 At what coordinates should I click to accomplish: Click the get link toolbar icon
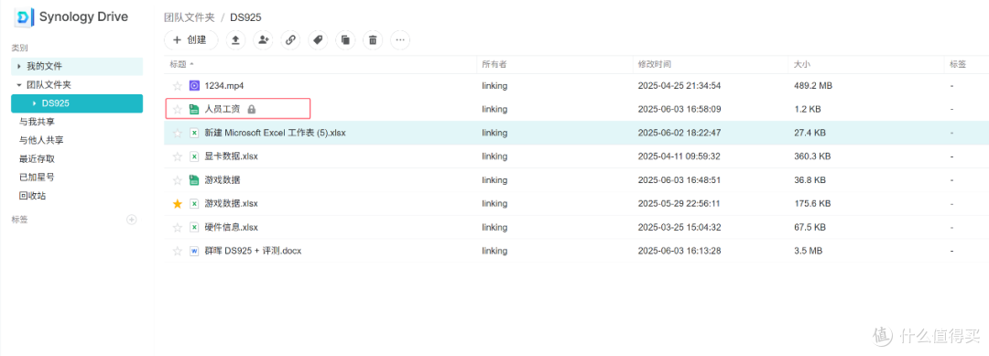click(291, 40)
